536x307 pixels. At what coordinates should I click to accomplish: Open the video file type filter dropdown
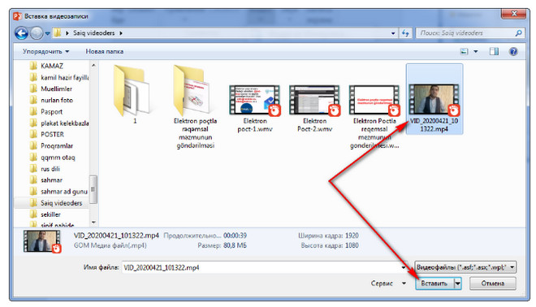(465, 267)
